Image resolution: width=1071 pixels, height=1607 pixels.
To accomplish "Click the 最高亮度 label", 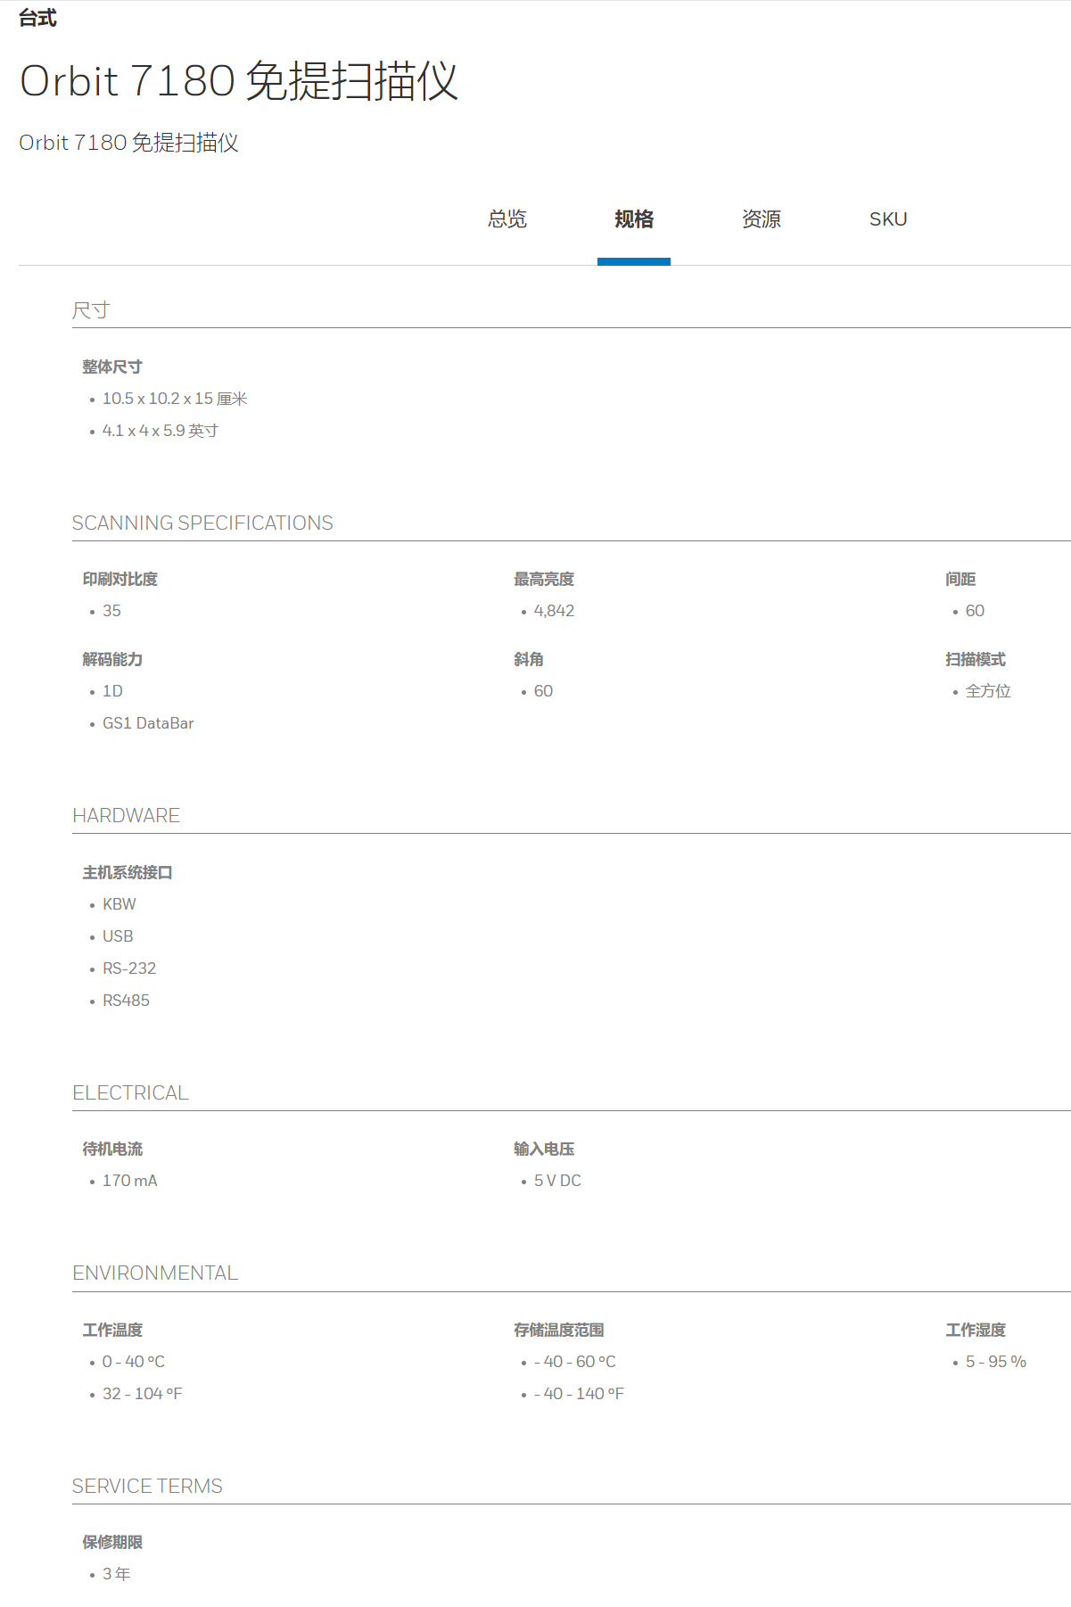I will pos(544,579).
